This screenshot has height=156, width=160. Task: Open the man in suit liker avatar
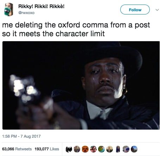click(x=109, y=149)
